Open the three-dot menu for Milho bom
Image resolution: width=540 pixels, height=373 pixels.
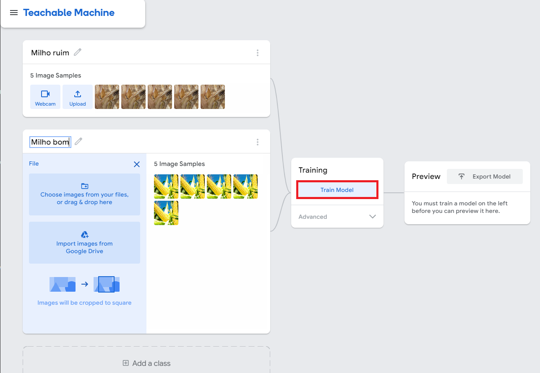(x=258, y=142)
